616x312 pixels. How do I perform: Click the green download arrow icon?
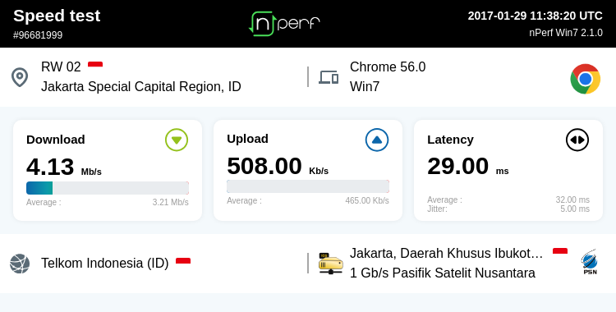click(x=177, y=140)
